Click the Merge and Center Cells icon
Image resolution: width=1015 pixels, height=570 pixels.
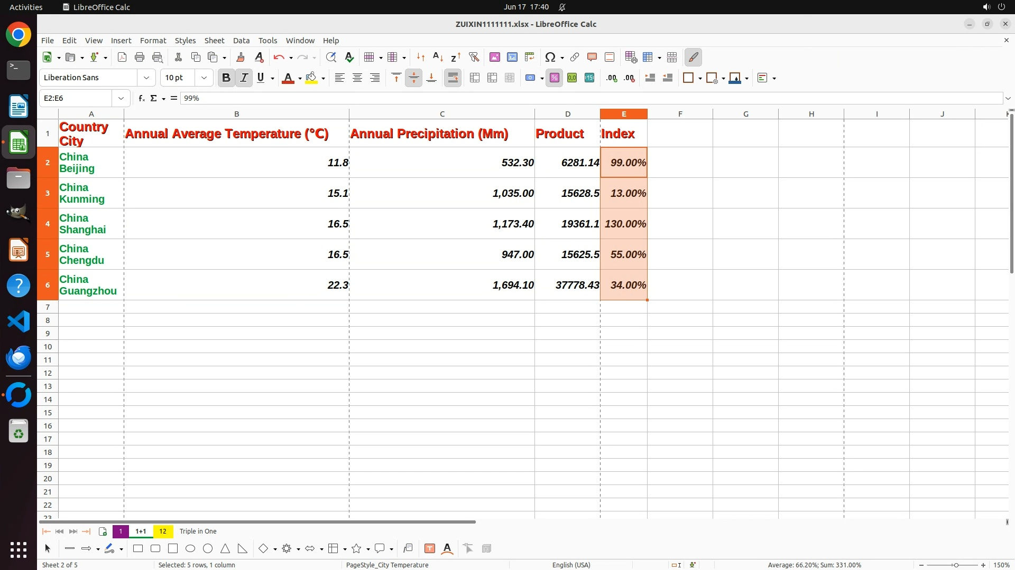click(475, 78)
